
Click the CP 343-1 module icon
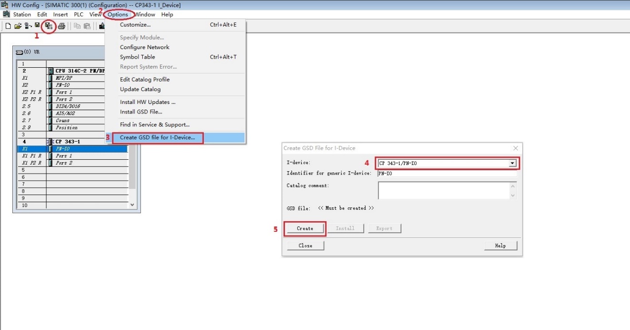(x=51, y=142)
